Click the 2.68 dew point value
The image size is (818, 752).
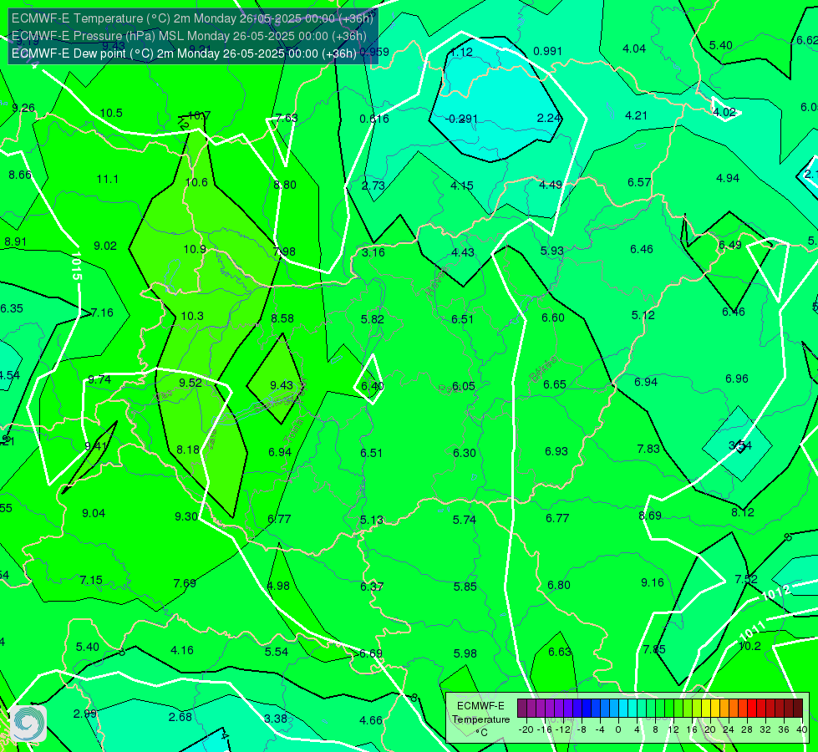180,717
